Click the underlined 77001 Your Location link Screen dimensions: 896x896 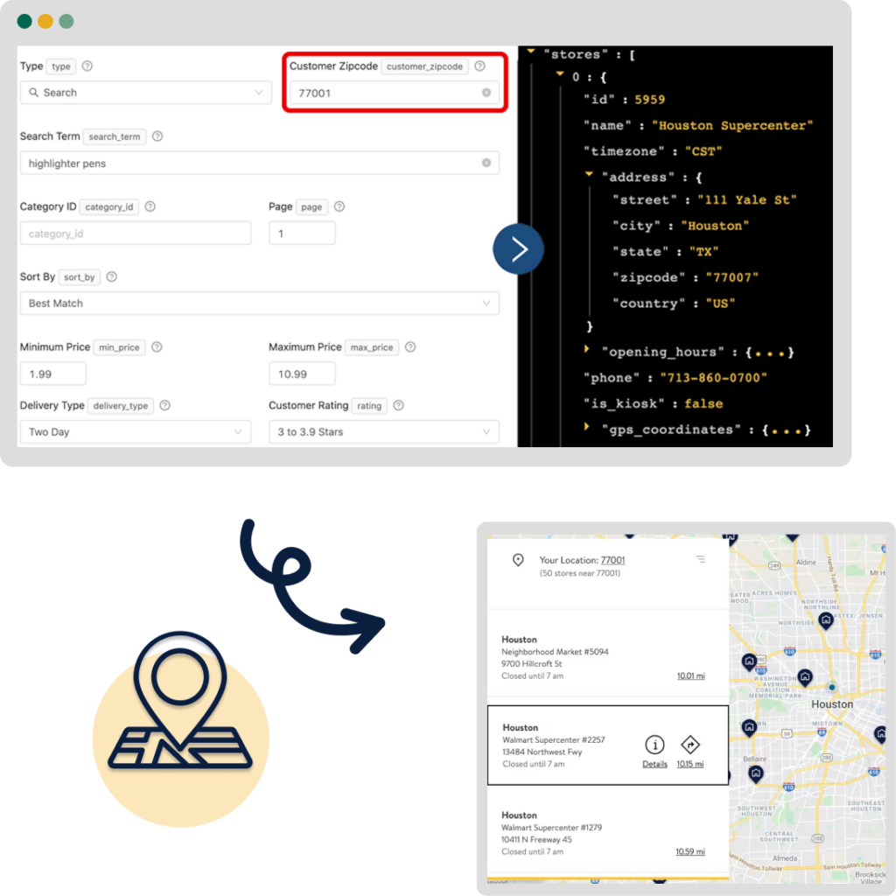pyautogui.click(x=613, y=560)
